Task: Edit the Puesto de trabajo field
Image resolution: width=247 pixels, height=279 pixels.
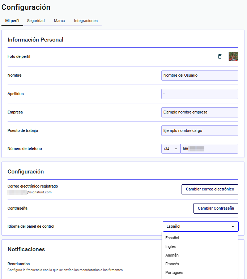Action: 200,130
